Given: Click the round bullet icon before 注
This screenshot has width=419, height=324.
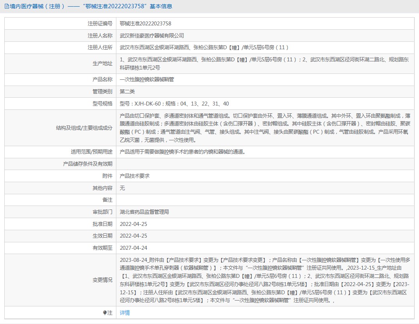Looking at the screenshot, I should point(105,313).
